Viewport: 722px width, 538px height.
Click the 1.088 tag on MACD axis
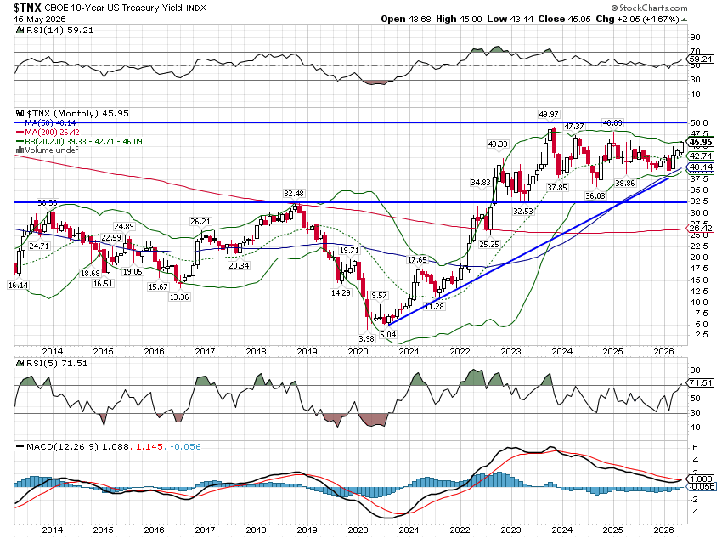coord(702,479)
